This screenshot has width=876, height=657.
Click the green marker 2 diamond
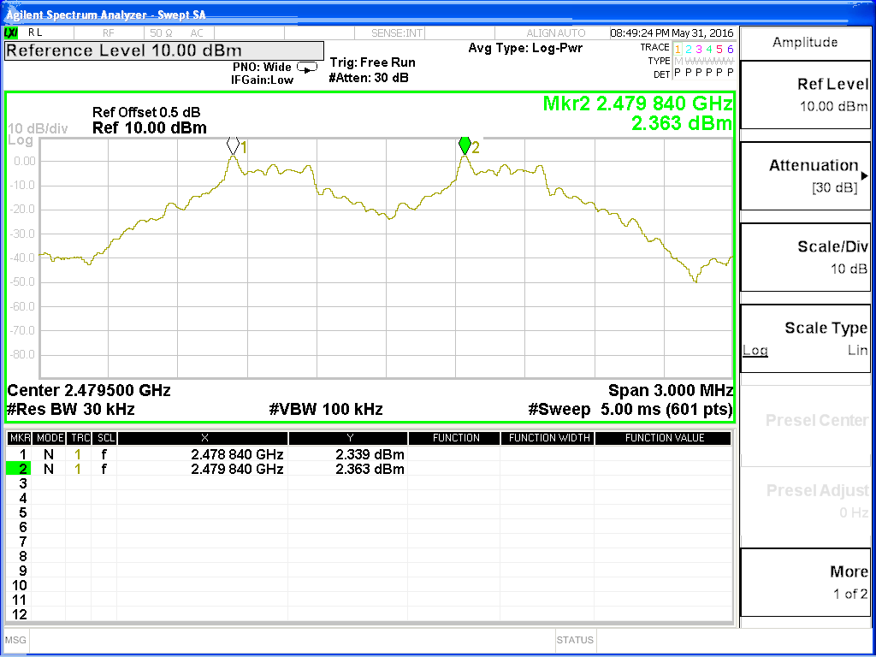(x=465, y=145)
